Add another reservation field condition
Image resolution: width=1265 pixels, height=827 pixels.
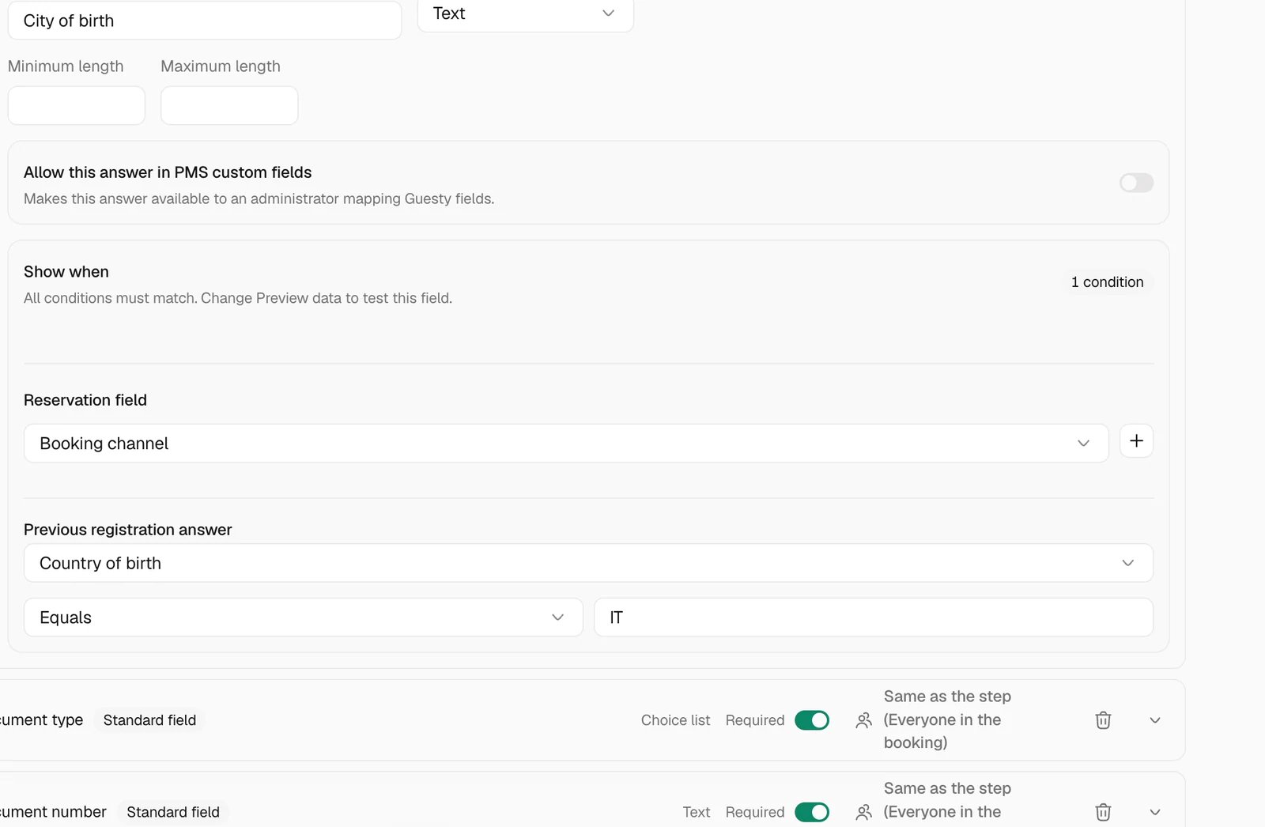point(1136,441)
